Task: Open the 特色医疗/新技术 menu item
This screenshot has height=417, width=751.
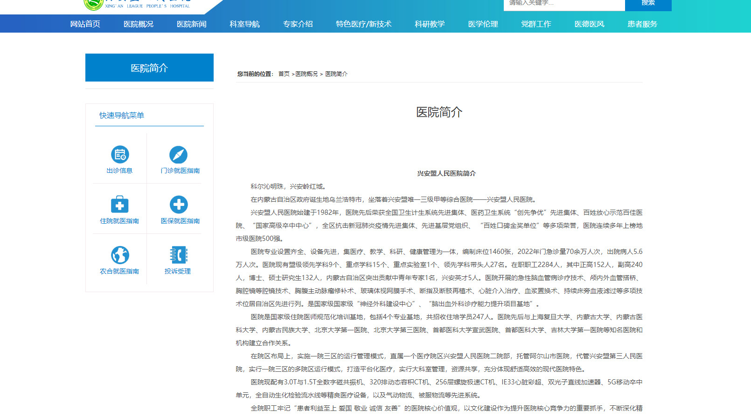Action: 364,24
